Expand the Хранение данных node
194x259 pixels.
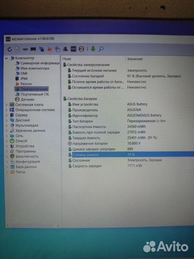click(7, 130)
